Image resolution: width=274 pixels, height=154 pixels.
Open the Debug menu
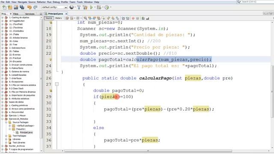pyautogui.click(x=56, y=2)
